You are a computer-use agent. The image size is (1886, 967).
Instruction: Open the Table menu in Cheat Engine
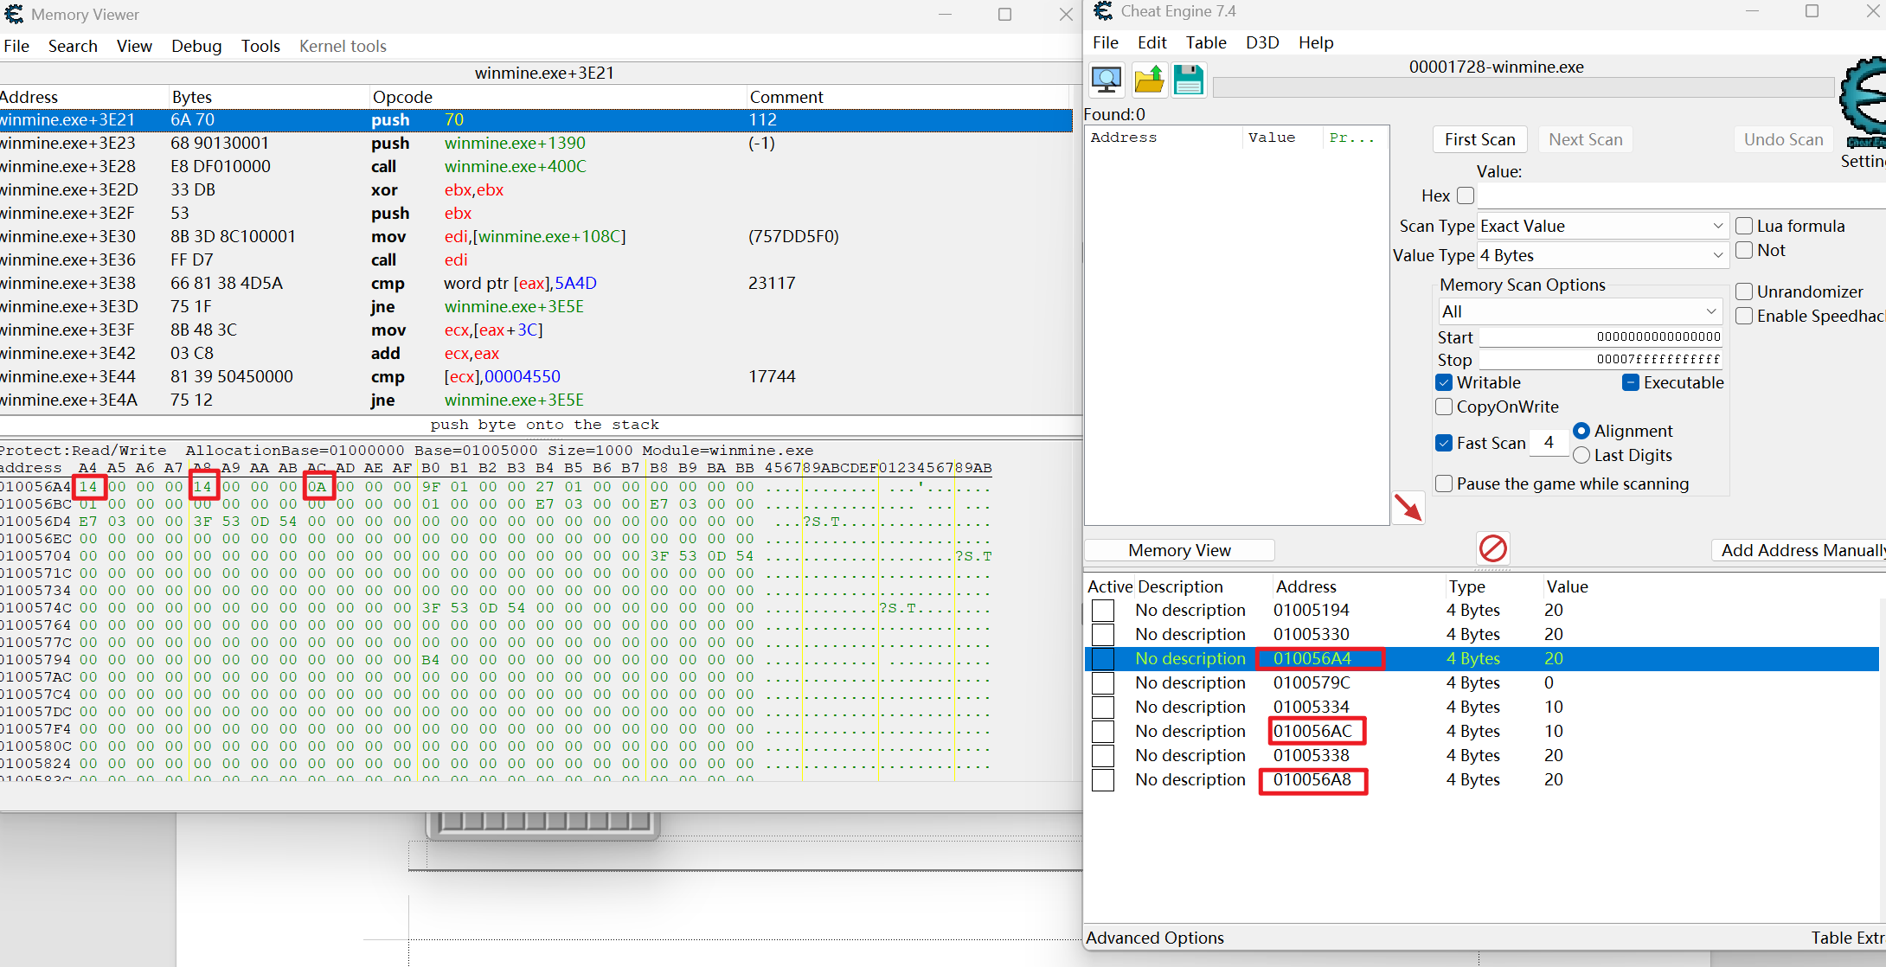coord(1206,42)
